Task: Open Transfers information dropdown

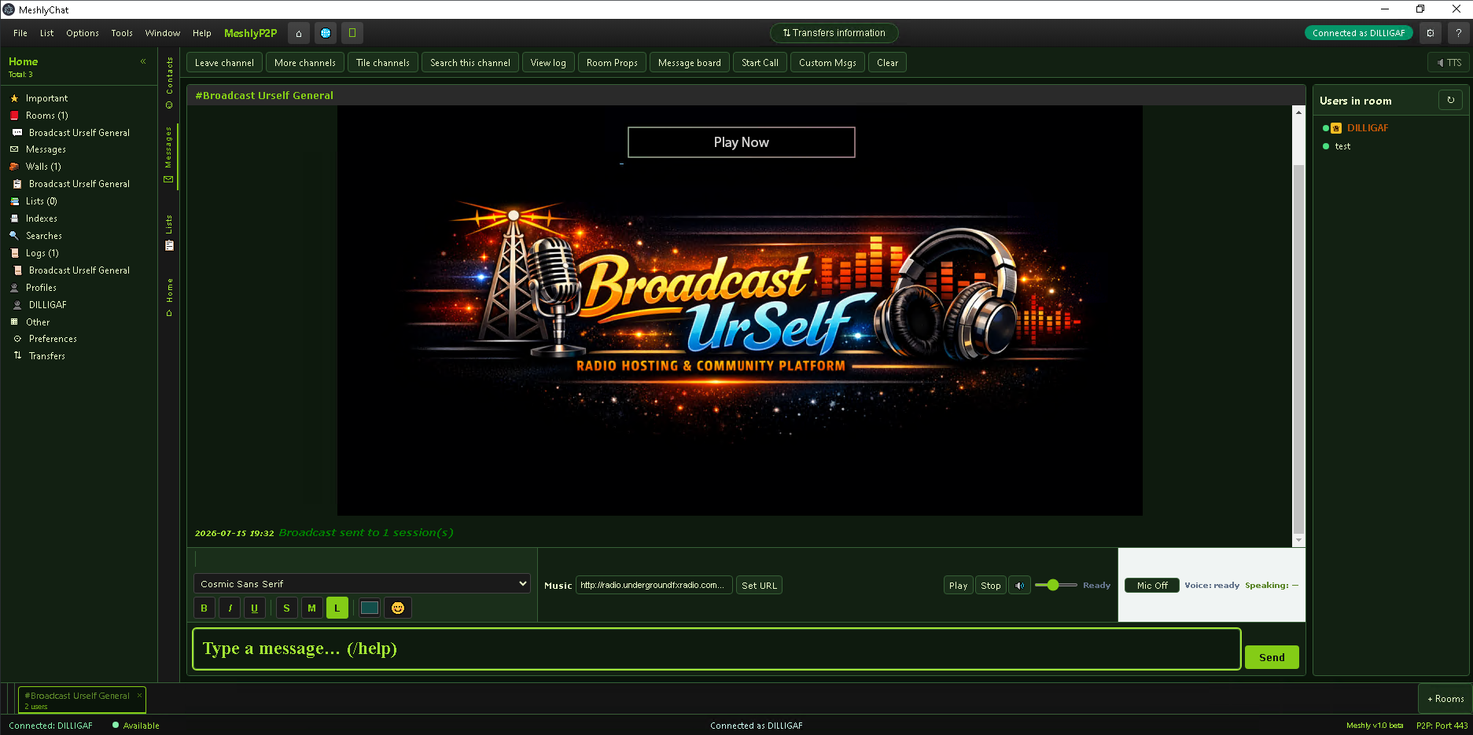Action: tap(834, 33)
